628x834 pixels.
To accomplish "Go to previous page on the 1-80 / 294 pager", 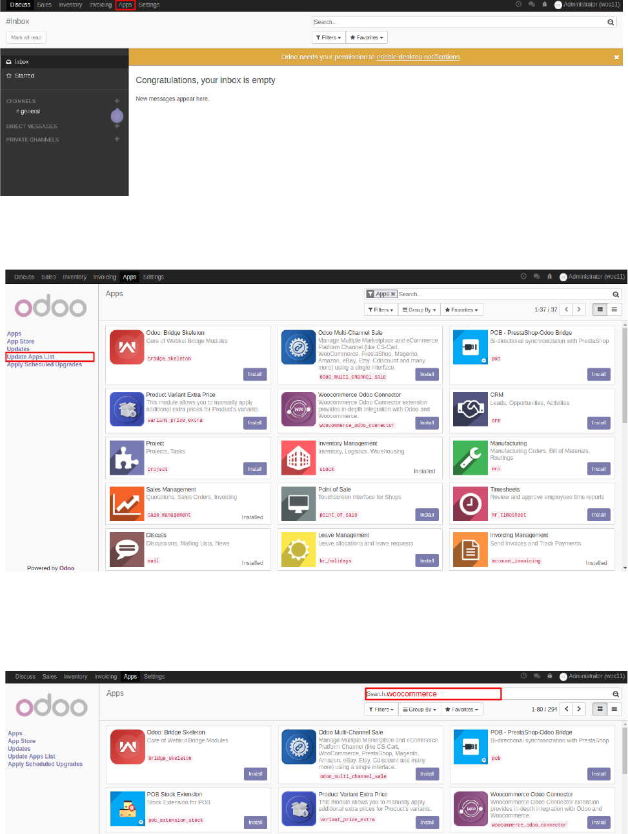I will click(x=567, y=709).
